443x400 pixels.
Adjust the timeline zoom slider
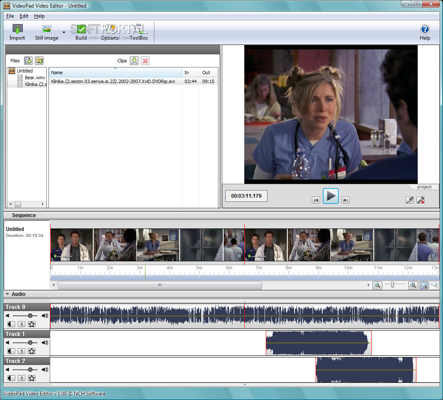coord(392,285)
